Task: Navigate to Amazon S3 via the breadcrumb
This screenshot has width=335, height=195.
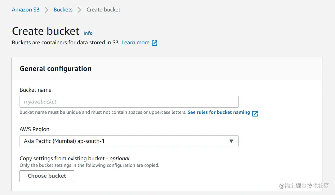Action: pos(26,10)
